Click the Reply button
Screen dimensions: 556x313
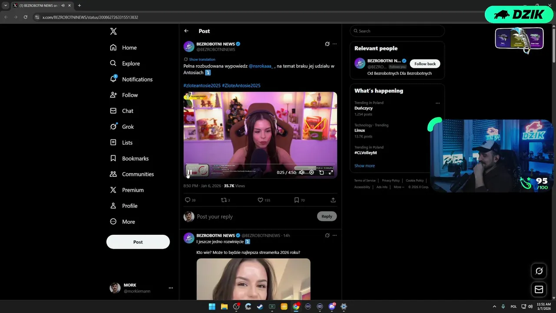click(x=327, y=216)
